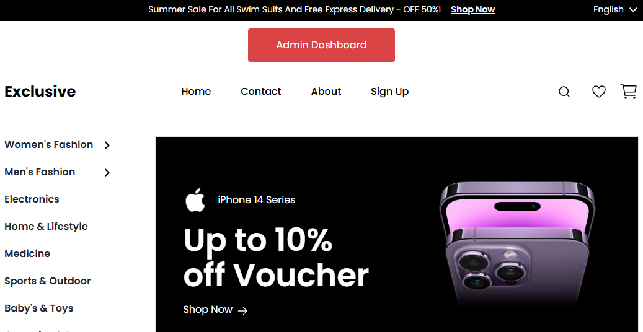Screen dimensions: 643x332
Task: Expand Men's Fashion chevron
Action: pyautogui.click(x=107, y=173)
